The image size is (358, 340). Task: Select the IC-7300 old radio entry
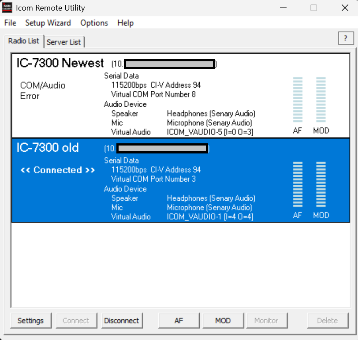48,148
